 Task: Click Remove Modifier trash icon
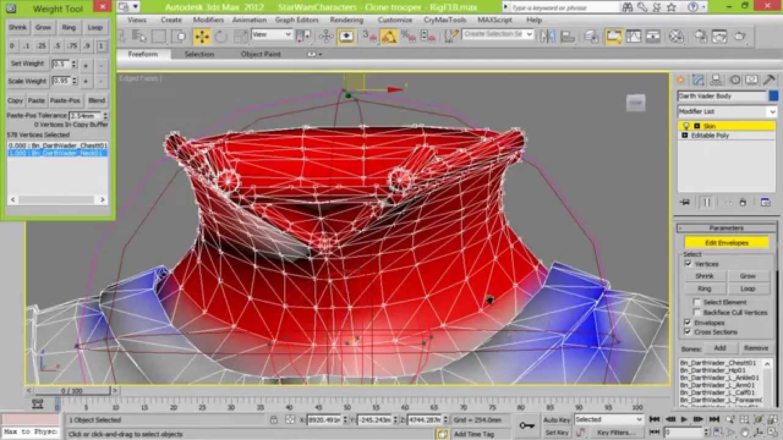coord(743,202)
